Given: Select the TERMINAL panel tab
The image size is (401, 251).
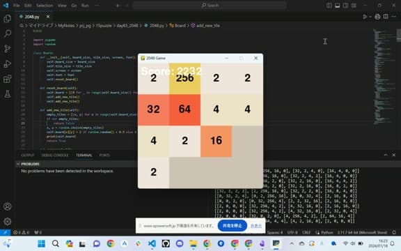Looking at the screenshot, I should click(84, 155).
